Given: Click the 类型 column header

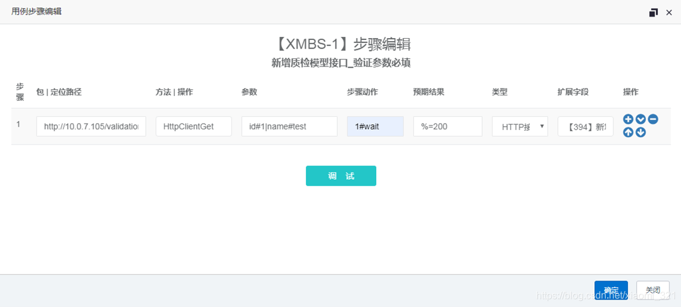Looking at the screenshot, I should click(499, 92).
